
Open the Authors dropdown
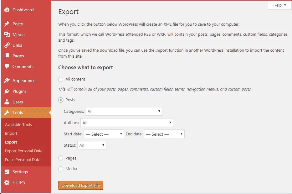127,123
